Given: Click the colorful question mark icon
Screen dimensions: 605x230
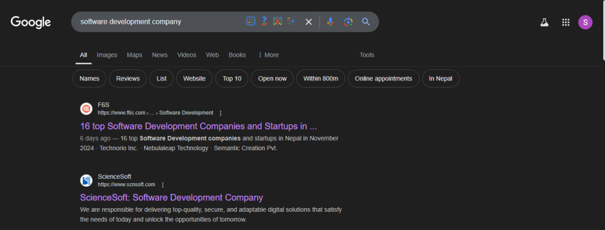Looking at the screenshot, I should click(x=264, y=22).
